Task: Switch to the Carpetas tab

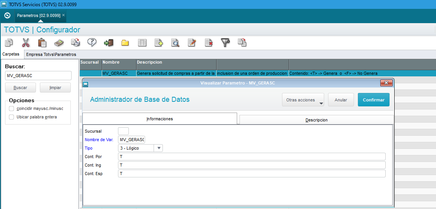Action: tap(11, 54)
